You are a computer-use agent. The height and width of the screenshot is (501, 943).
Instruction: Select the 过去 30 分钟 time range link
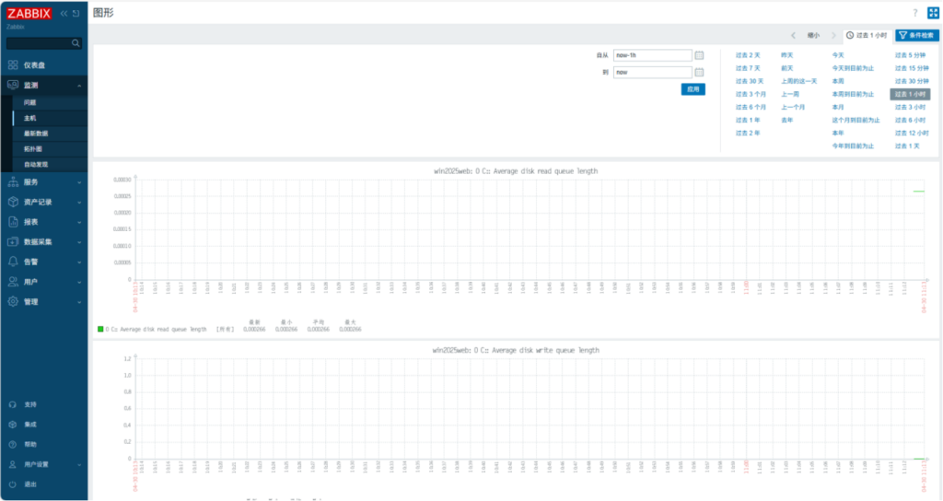[911, 81]
